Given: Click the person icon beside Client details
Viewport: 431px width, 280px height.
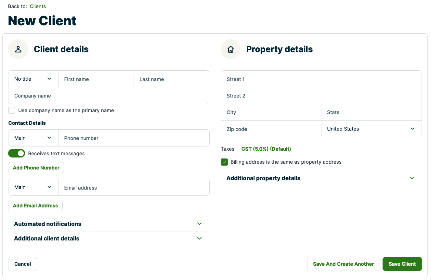Looking at the screenshot, I should tap(18, 49).
